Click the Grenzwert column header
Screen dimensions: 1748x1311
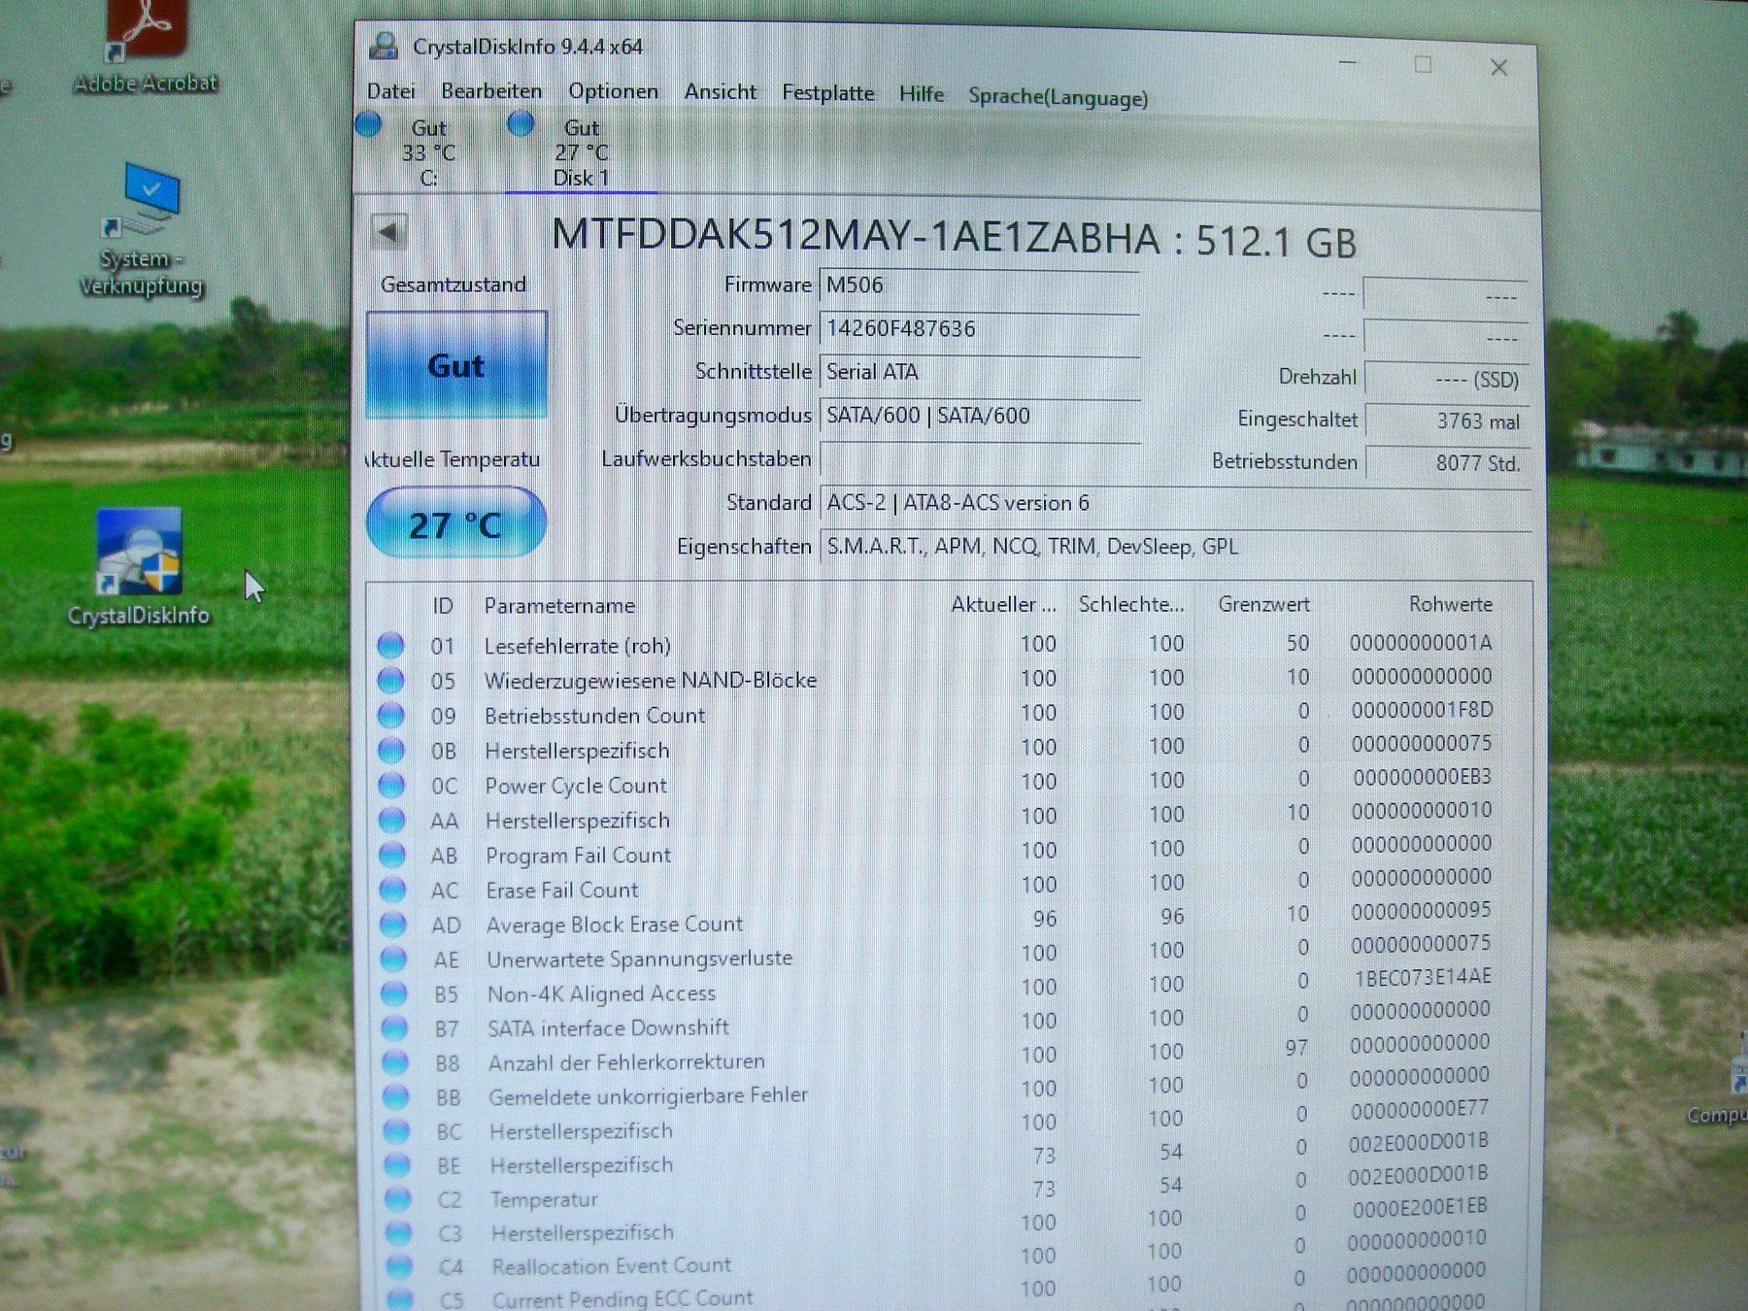point(1263,604)
